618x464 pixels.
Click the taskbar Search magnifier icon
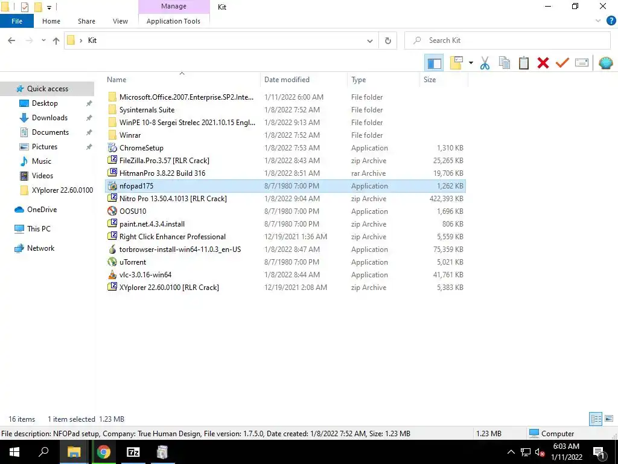pos(43,452)
